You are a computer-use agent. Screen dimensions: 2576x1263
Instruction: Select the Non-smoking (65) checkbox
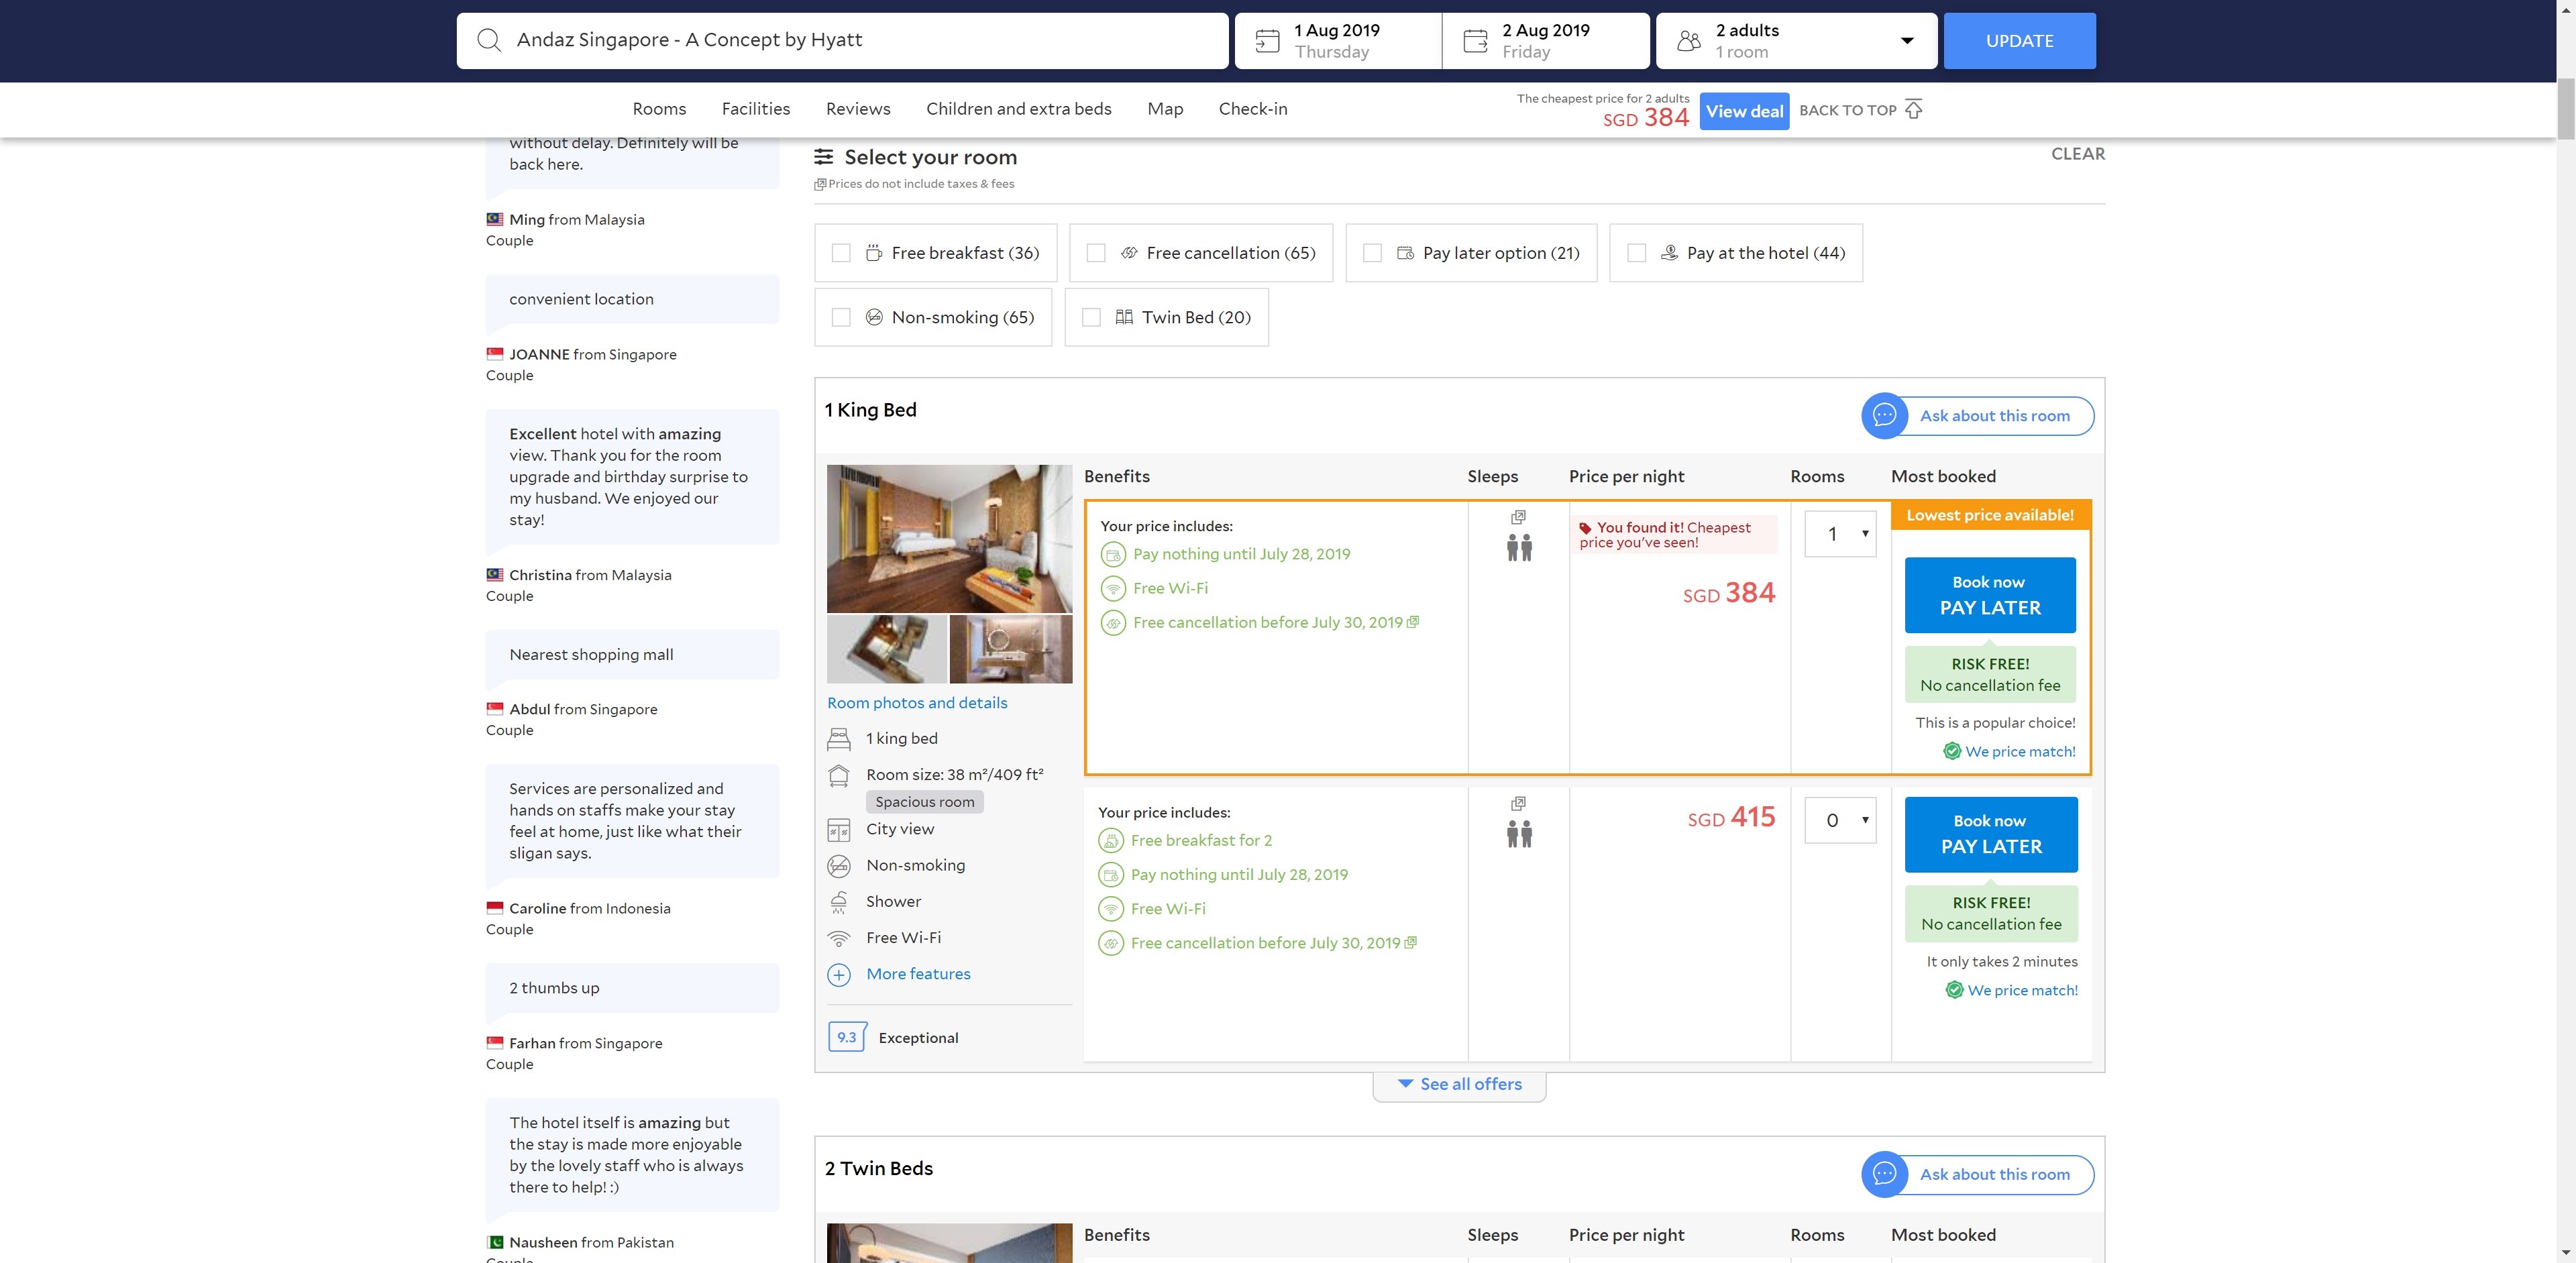[x=841, y=317]
